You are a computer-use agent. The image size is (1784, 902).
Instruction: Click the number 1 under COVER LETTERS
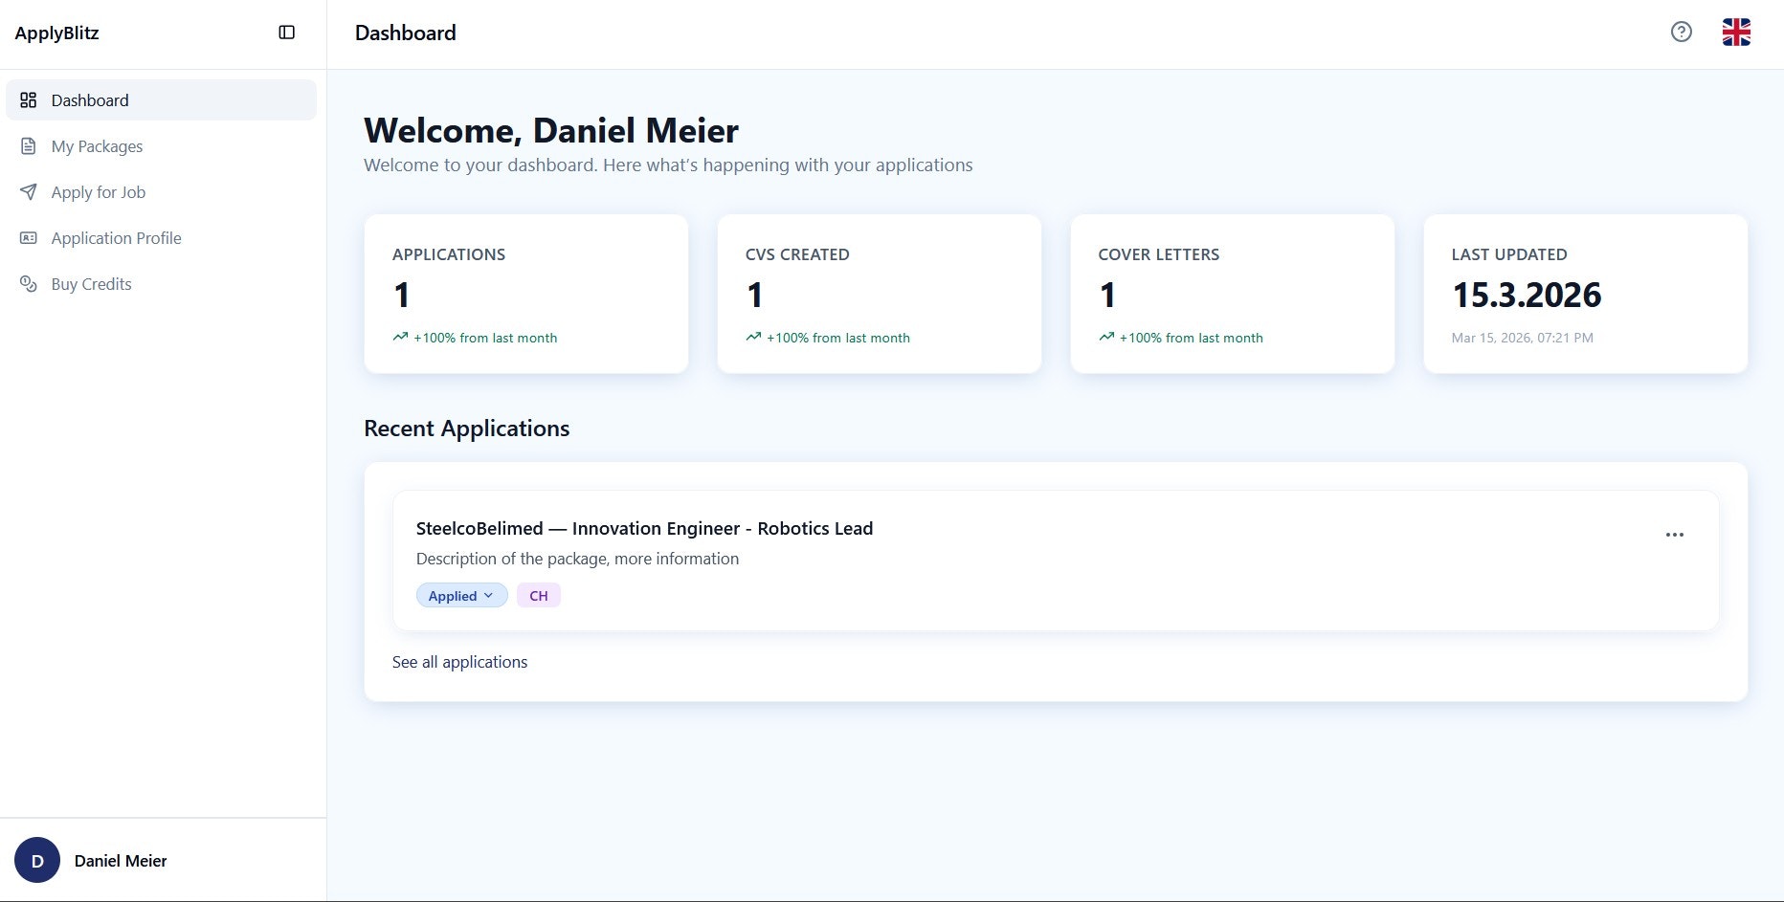(1107, 295)
